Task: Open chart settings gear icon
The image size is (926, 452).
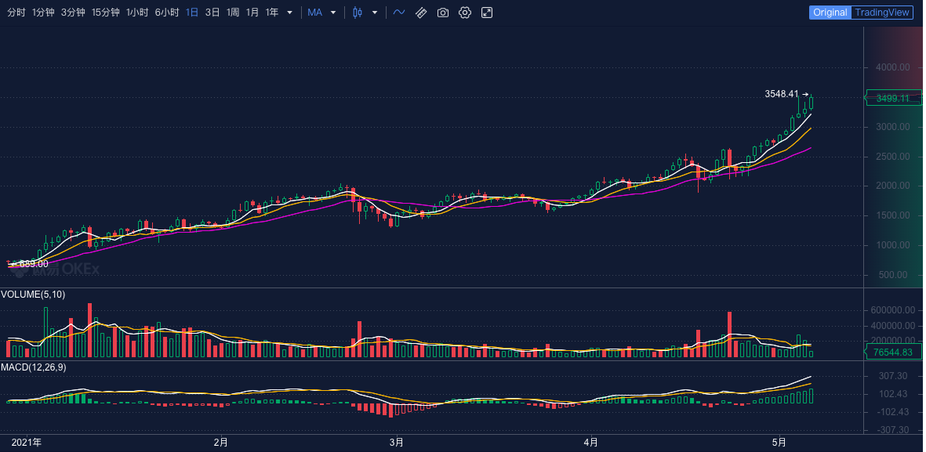Action: (465, 13)
